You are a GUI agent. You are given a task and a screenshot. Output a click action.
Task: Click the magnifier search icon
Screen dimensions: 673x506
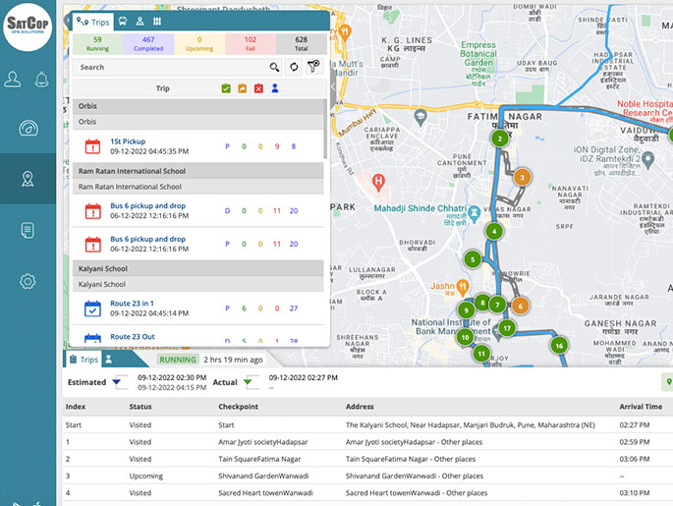tap(274, 67)
